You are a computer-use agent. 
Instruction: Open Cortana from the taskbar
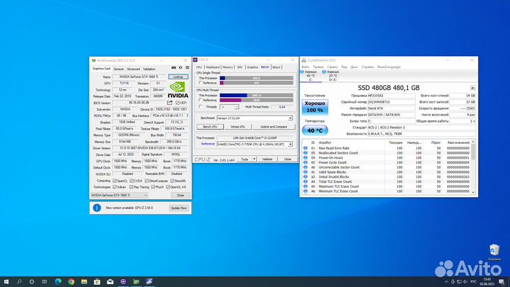32,281
